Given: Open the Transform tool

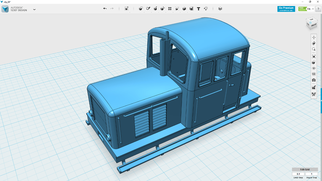Looking at the screenshot, I should click(x=127, y=9).
